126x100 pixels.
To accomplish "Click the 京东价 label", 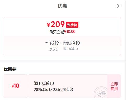I will pos(54,49).
